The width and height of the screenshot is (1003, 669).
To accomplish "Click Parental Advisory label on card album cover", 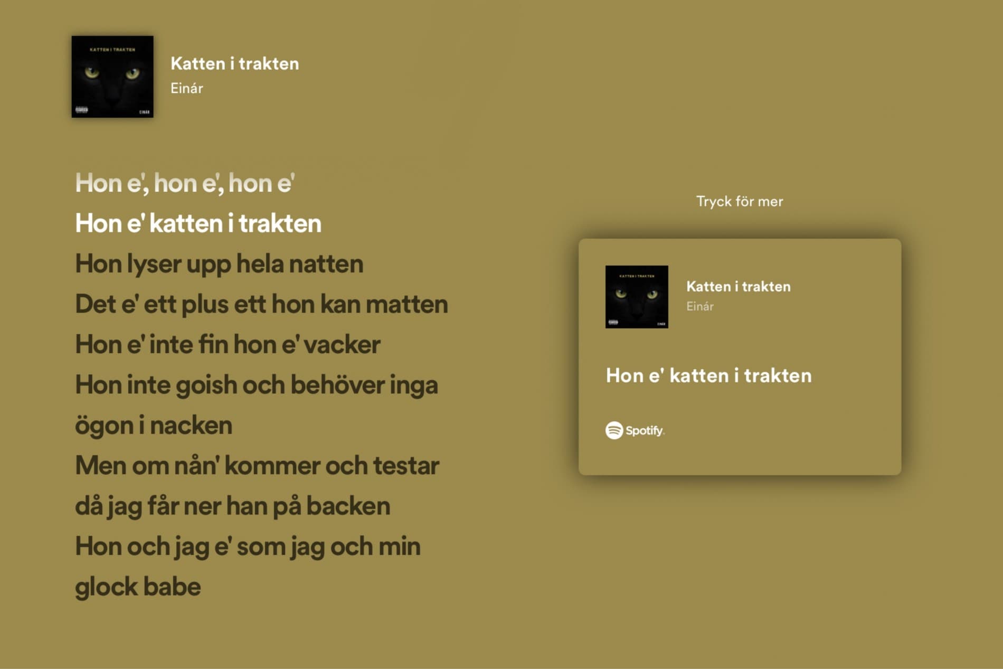I will pos(613,322).
